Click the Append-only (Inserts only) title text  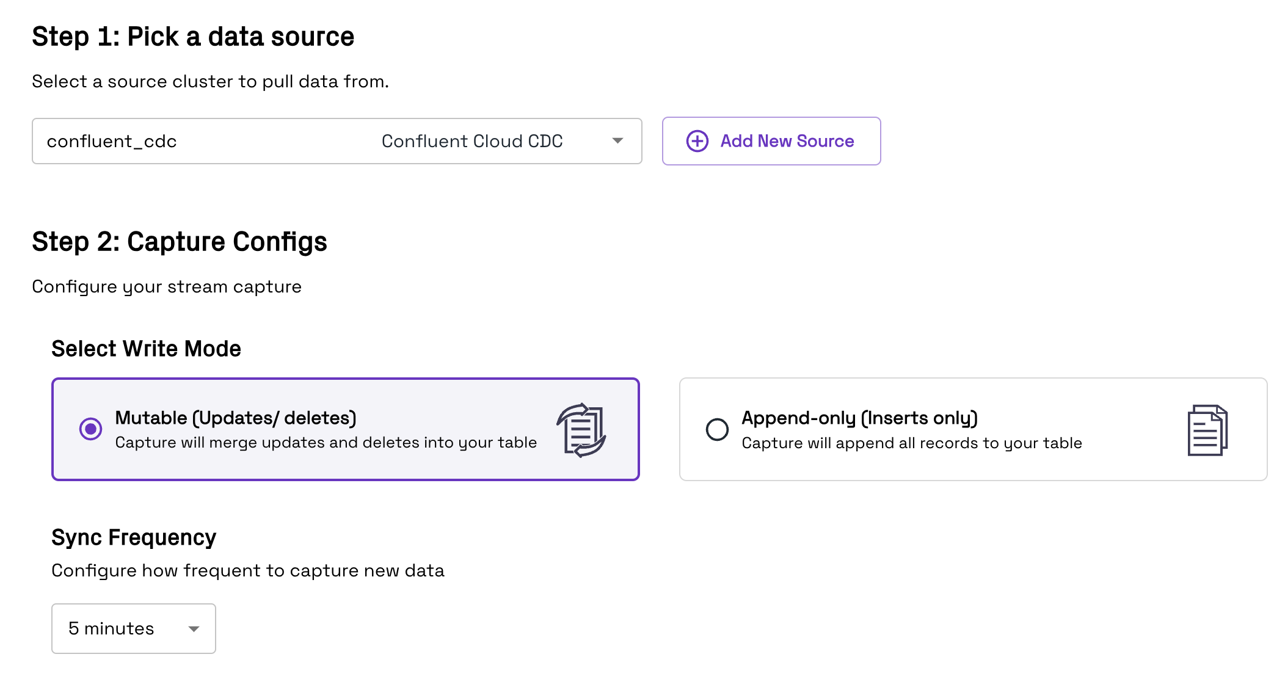coord(860,418)
